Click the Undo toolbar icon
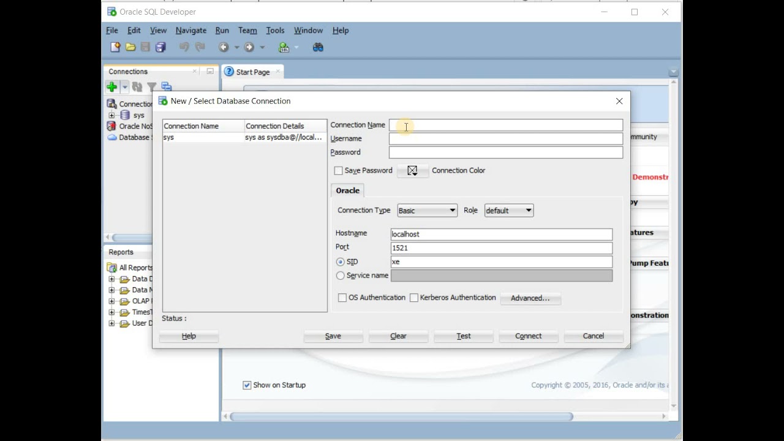The image size is (784, 441). pyautogui.click(x=184, y=47)
